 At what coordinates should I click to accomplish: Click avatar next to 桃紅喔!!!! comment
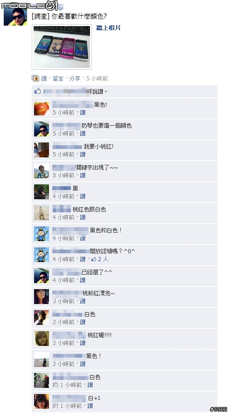click(42, 339)
